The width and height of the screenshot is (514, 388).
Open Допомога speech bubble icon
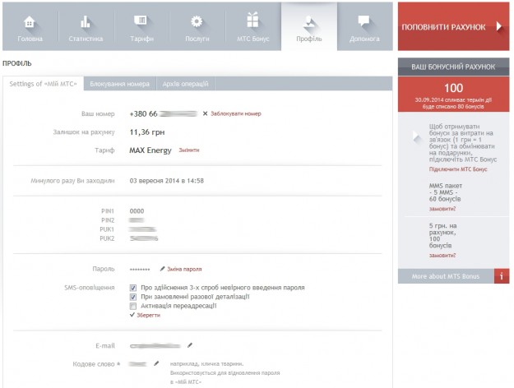[364, 21]
